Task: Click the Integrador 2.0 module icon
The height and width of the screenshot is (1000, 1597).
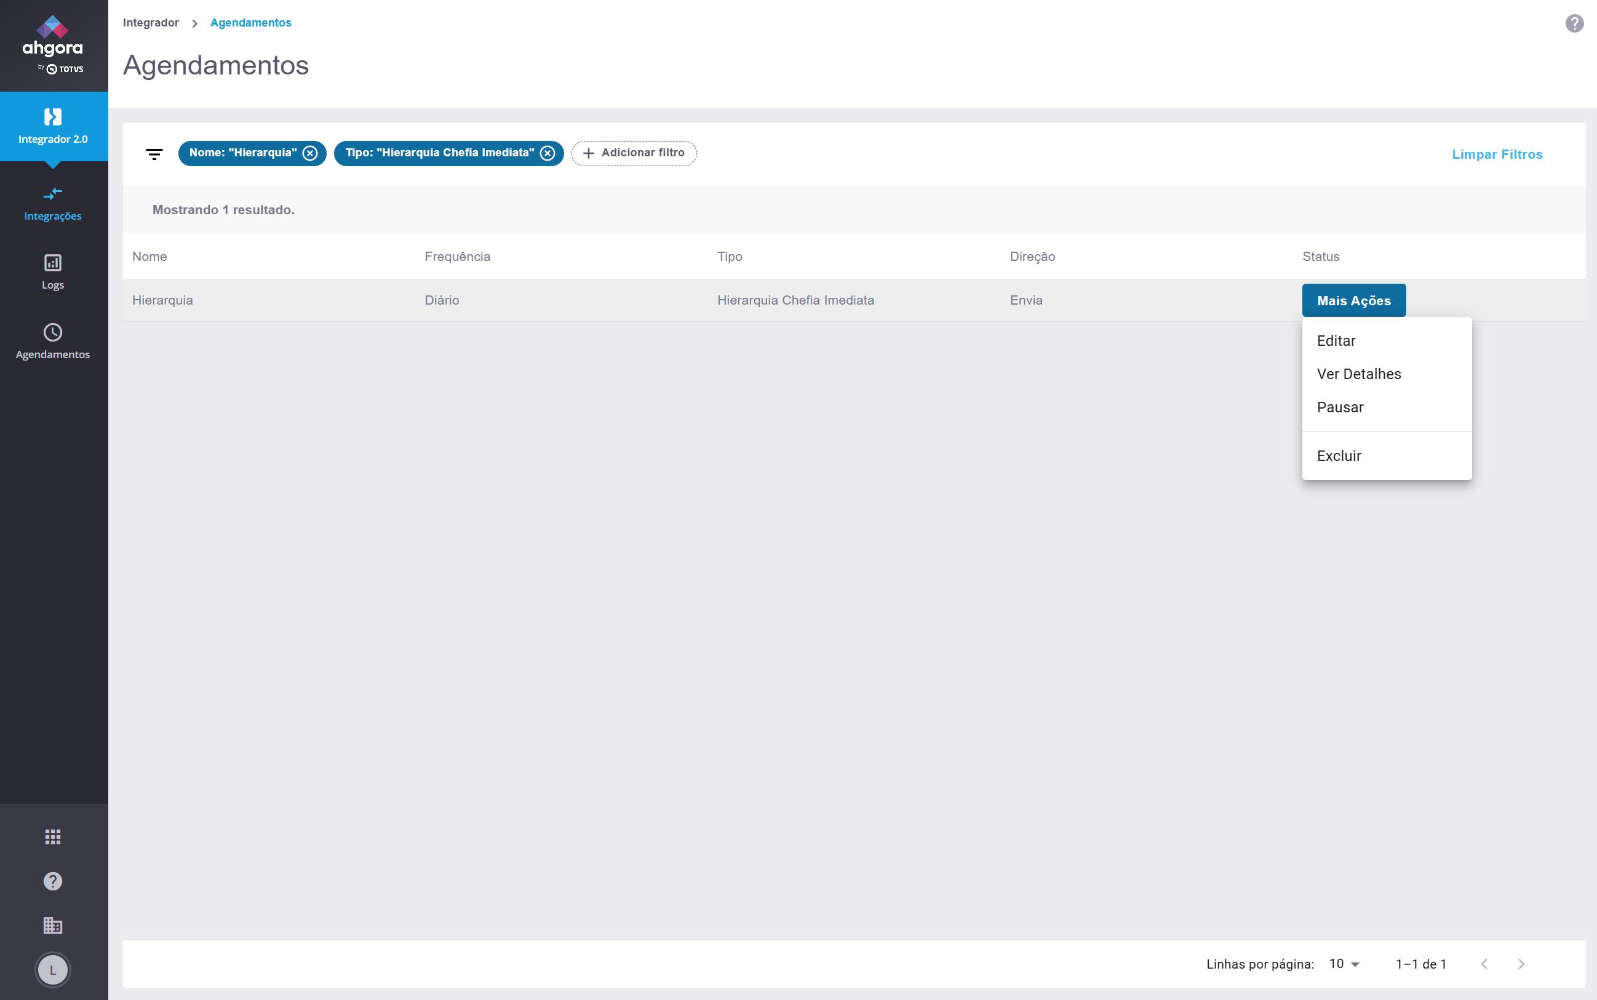Action: [53, 117]
